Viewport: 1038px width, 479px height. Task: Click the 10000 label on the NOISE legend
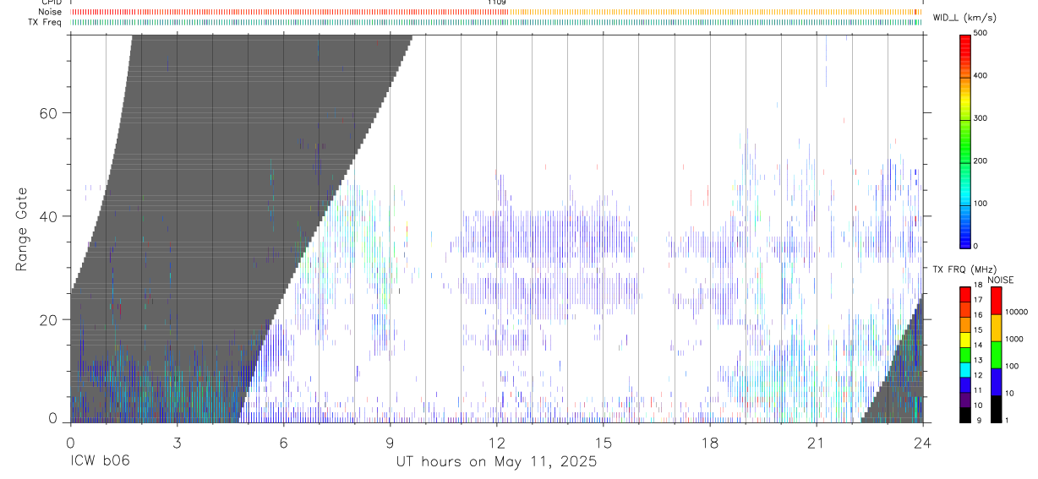1017,312
